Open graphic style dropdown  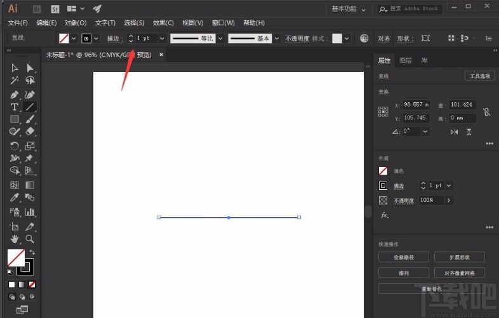tap(347, 39)
